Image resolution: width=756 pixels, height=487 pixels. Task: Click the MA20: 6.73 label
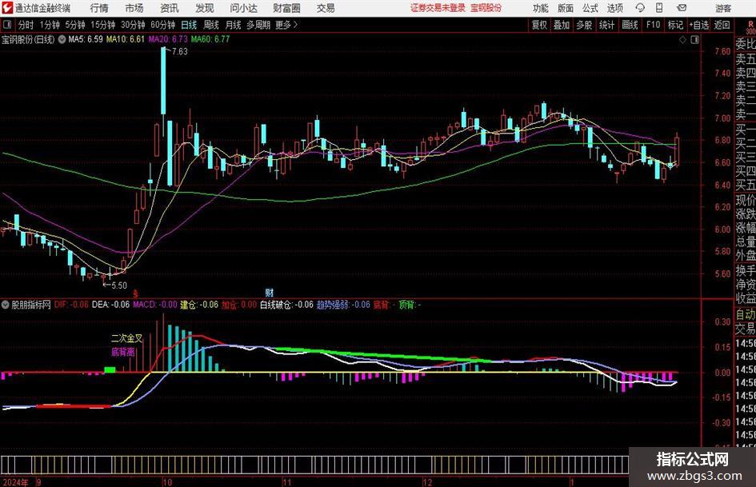coord(168,39)
